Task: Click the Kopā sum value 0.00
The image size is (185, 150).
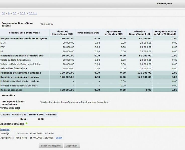Action: click(x=41, y=119)
